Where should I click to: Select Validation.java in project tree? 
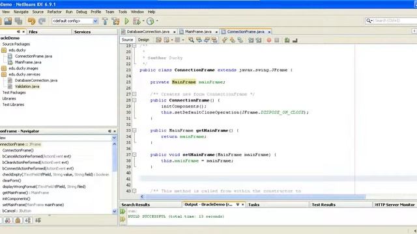coord(27,86)
